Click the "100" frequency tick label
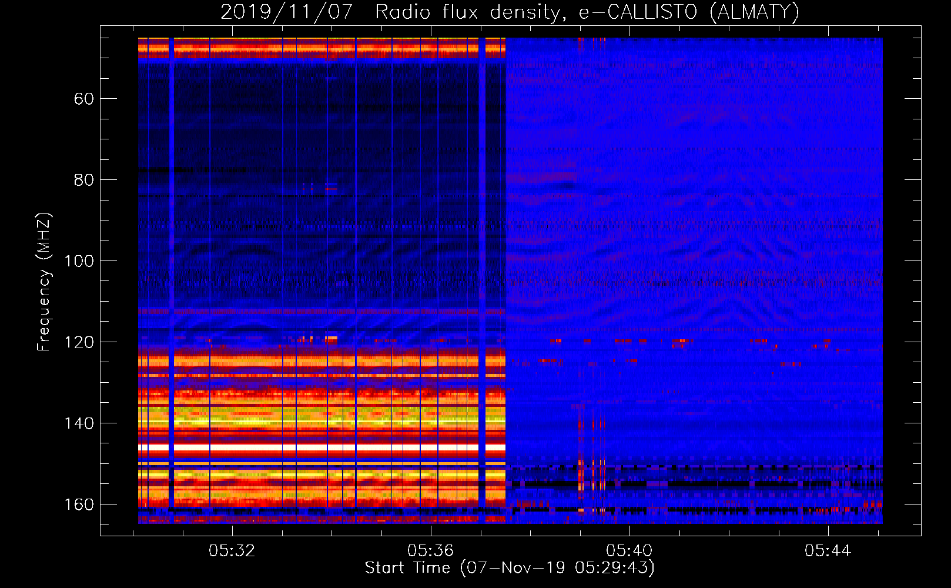 pyautogui.click(x=79, y=261)
